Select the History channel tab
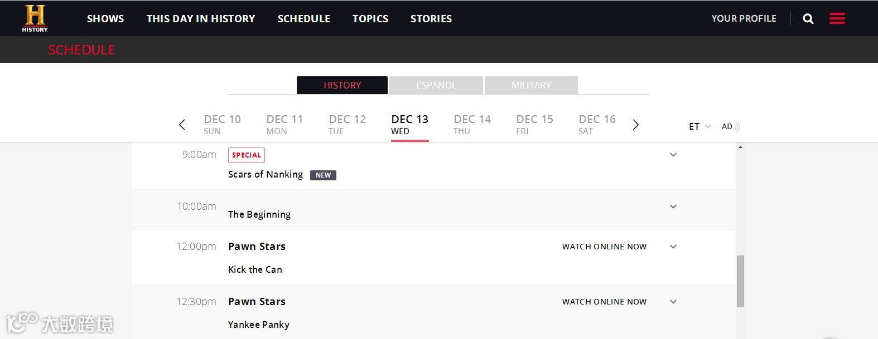This screenshot has width=878, height=339. click(x=342, y=85)
